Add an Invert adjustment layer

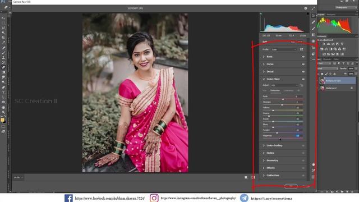coord(324,54)
